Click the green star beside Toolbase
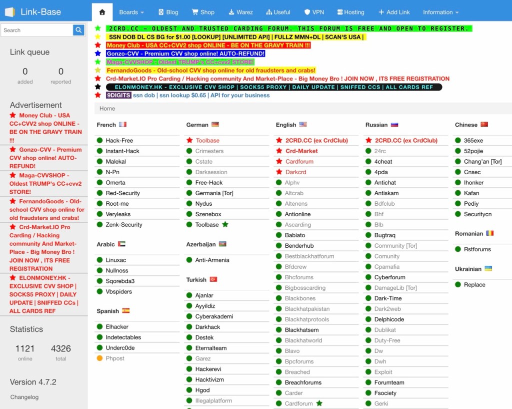This screenshot has width=512, height=409. (225, 225)
